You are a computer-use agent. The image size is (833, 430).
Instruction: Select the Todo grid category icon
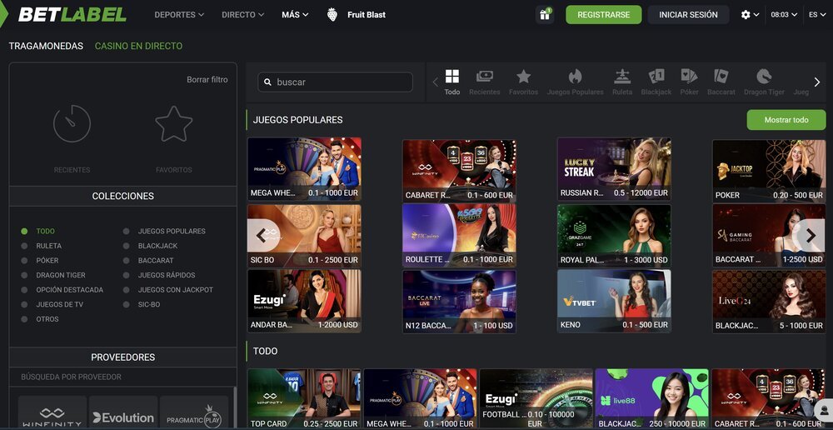[452, 77]
